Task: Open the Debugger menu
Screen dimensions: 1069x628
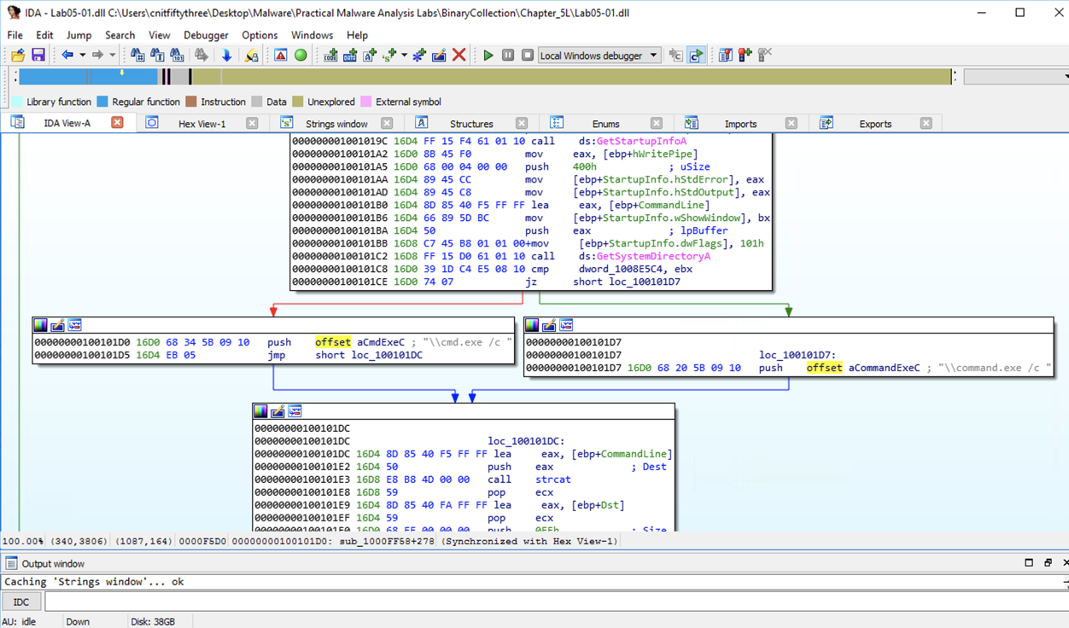Action: (206, 35)
